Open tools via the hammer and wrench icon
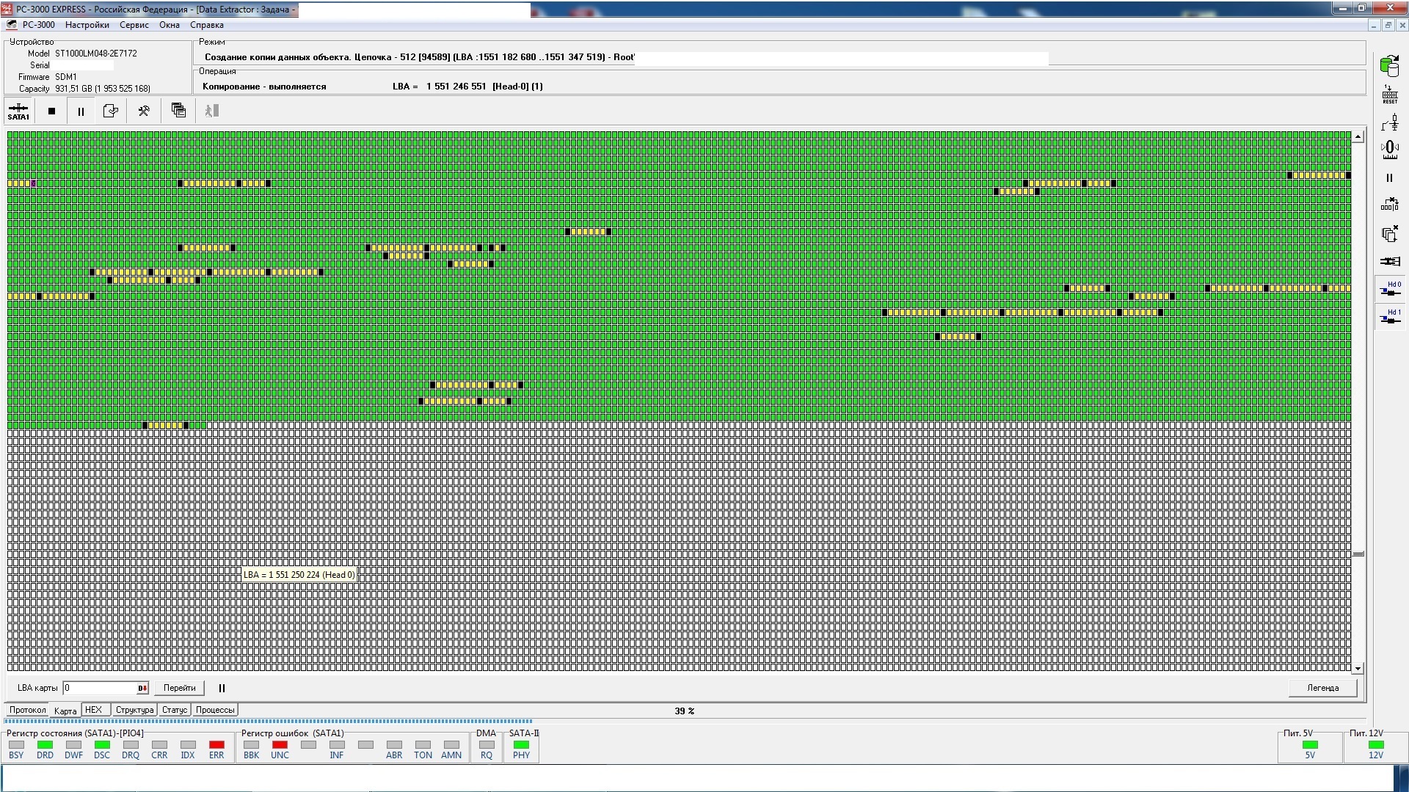The image size is (1409, 792). tap(144, 111)
